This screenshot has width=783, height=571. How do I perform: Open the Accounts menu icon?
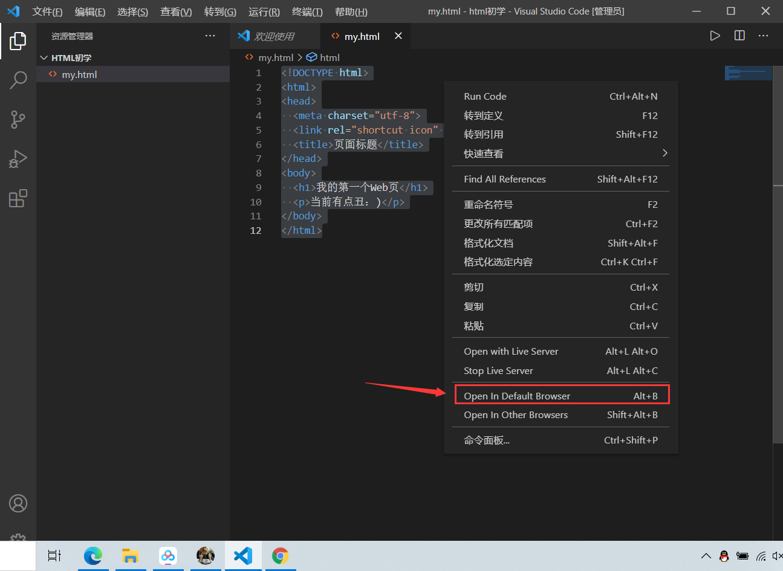tap(18, 503)
